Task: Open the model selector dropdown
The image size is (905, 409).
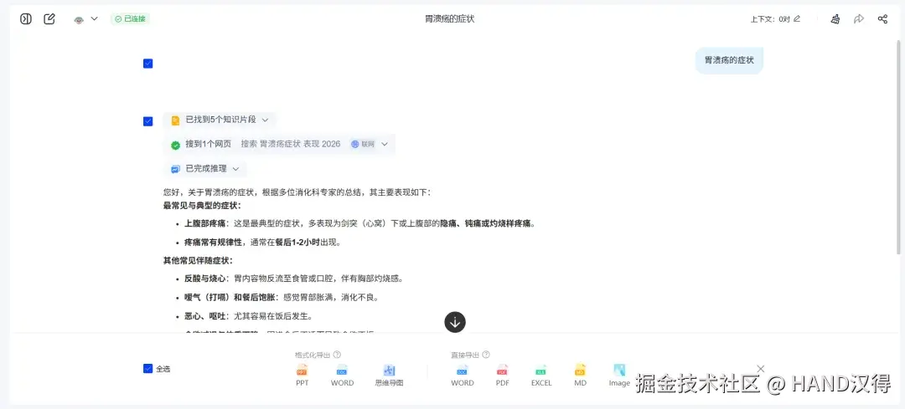Action: (x=86, y=19)
